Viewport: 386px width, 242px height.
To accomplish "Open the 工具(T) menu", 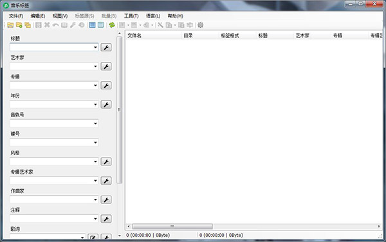I will point(131,16).
